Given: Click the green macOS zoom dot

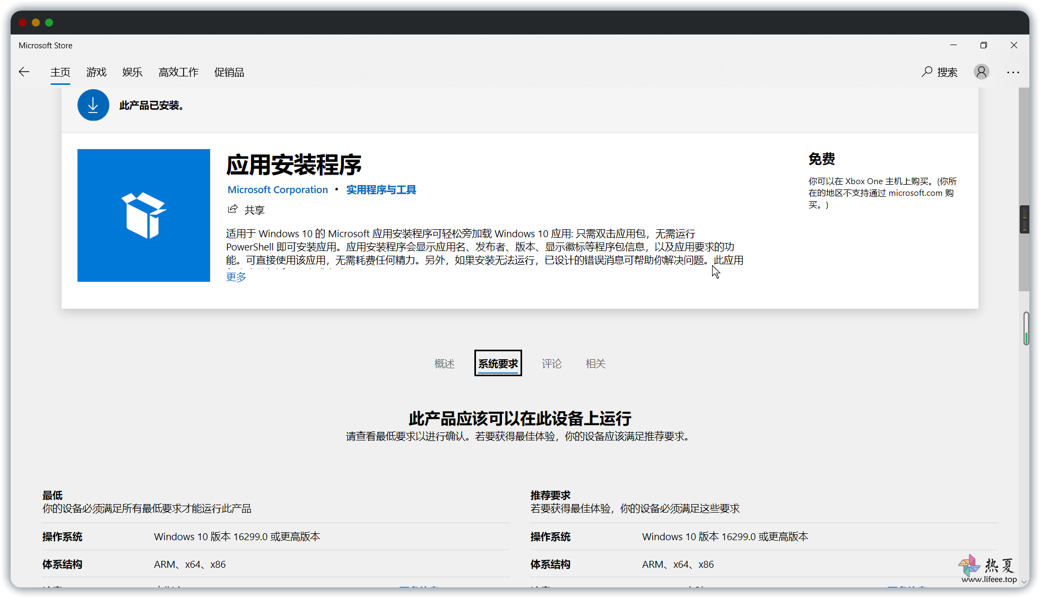Looking at the screenshot, I should click(x=49, y=22).
